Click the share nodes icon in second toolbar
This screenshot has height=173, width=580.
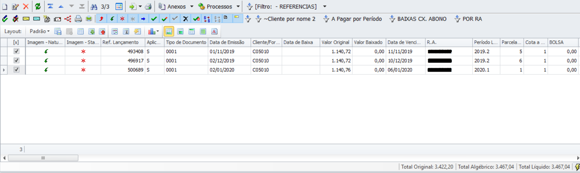pyautogui.click(x=68, y=19)
